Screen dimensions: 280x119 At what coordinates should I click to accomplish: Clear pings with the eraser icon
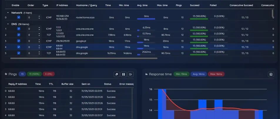pyautogui.click(x=116, y=74)
